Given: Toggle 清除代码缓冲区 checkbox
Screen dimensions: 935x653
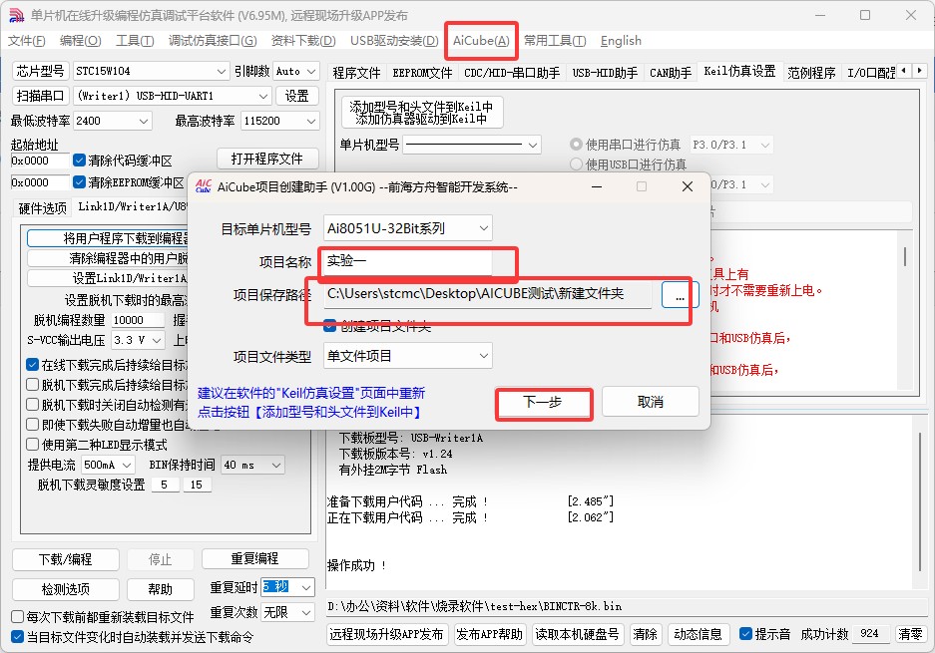Looking at the screenshot, I should (79, 161).
